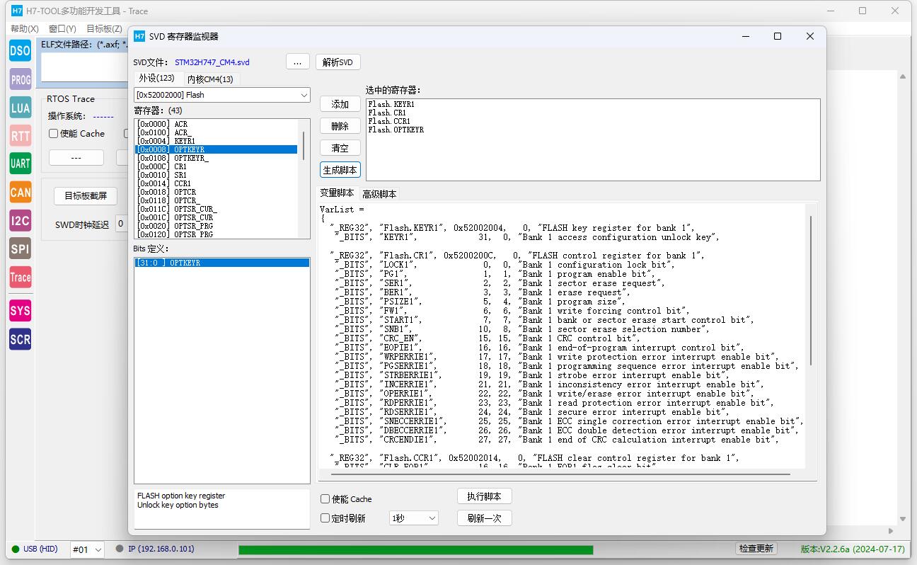The height and width of the screenshot is (565, 917).
Task: Toggle 使能 Cache checkbox in SVD dialog
Action: [325, 499]
